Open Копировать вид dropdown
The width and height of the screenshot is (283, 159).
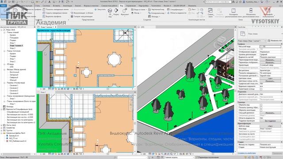click(157, 13)
